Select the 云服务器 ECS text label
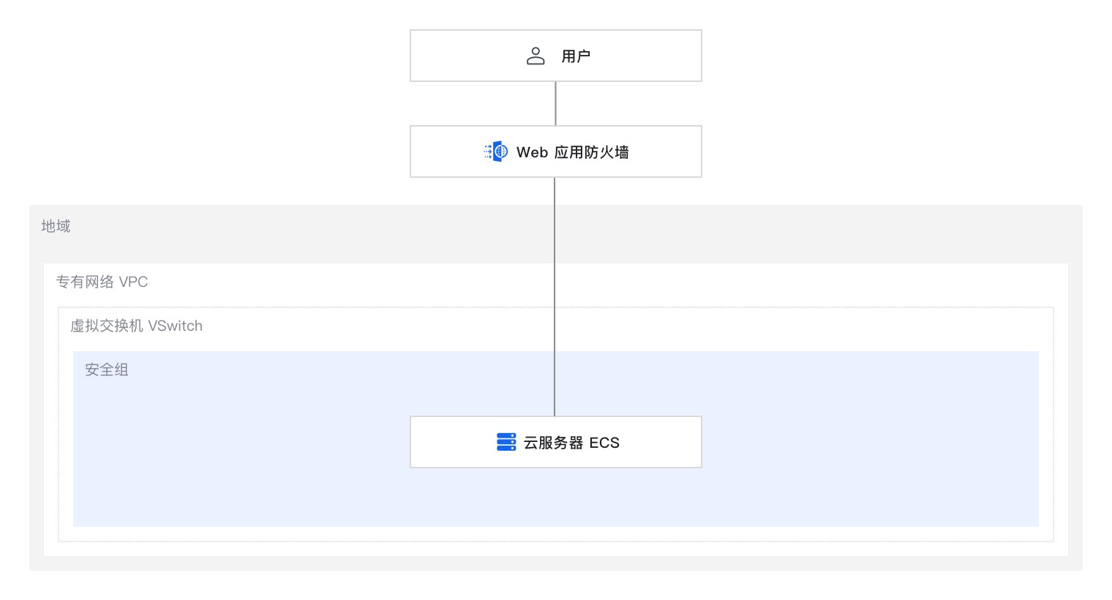The image size is (1112, 600). pyautogui.click(x=571, y=443)
